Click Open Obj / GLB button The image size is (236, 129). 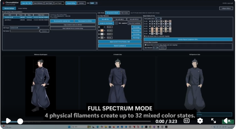point(27,3)
